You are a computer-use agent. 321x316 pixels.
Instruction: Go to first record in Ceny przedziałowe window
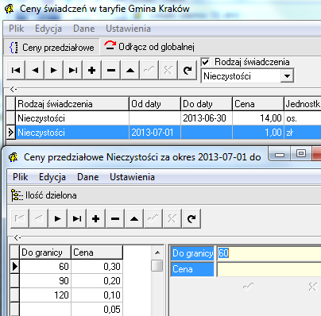pyautogui.click(x=20, y=218)
